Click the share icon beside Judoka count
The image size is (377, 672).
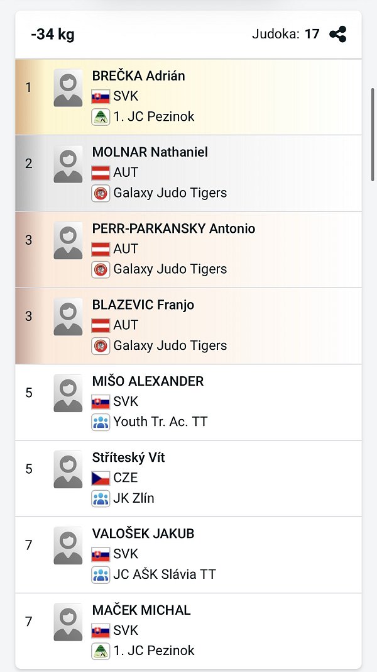pos(338,34)
